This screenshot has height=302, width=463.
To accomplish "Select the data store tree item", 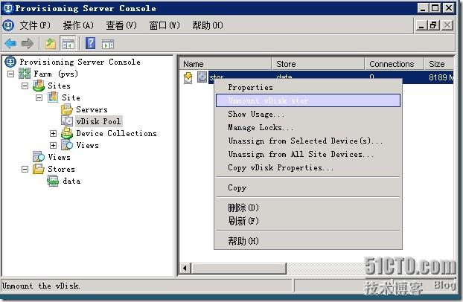I will point(71,181).
